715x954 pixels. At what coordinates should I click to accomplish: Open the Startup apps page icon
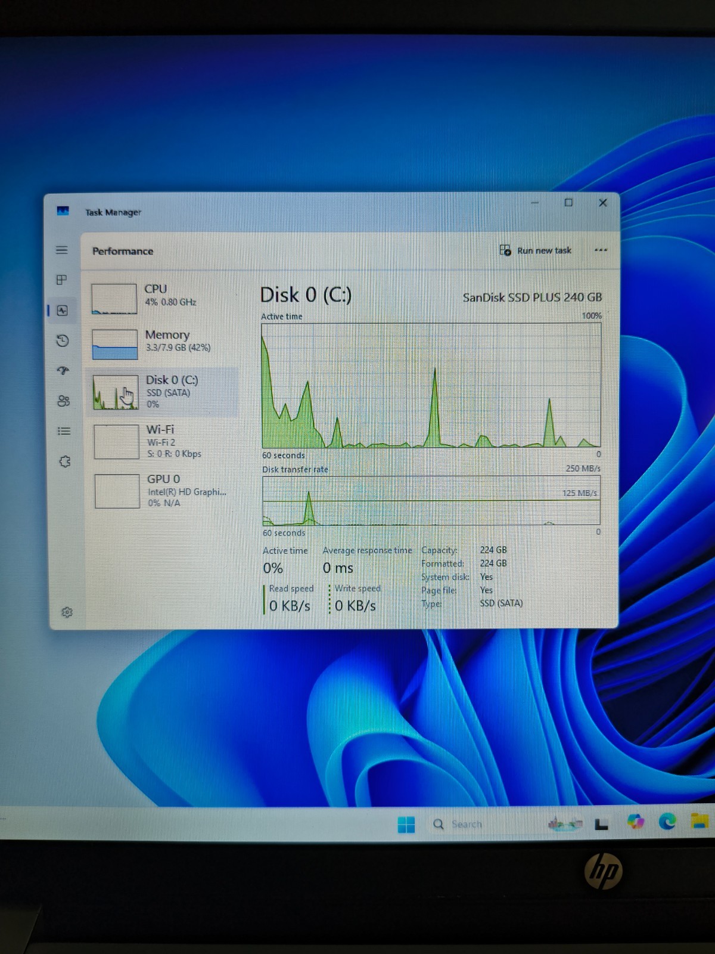point(63,371)
